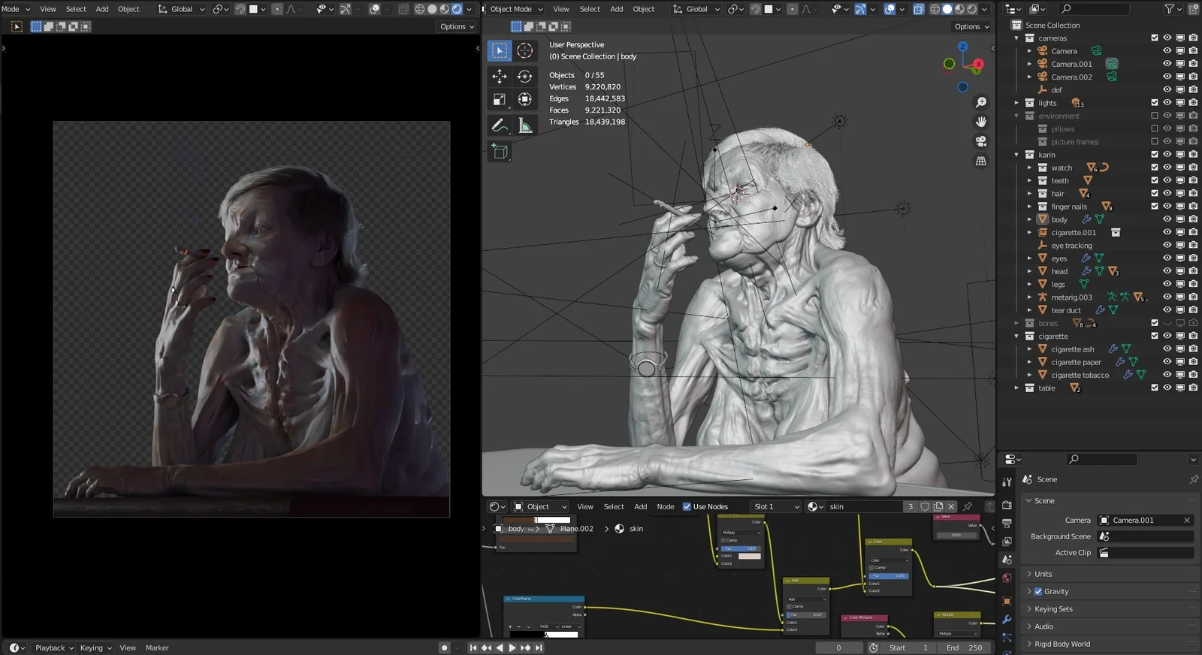Select the cigarette tobacco object in outliner

[x=1080, y=375]
